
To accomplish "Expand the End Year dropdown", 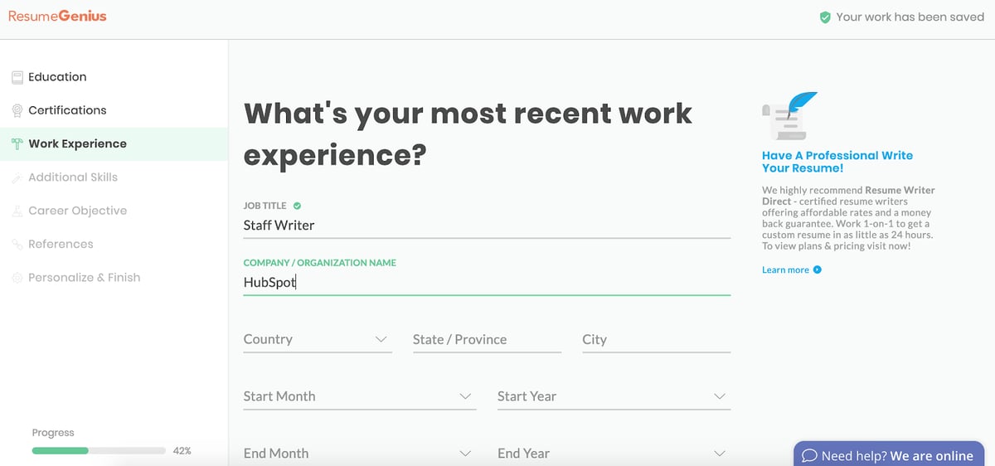I will coord(613,454).
